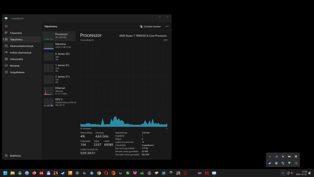Image resolution: width=314 pixels, height=177 pixels.
Task: Open network status icon in system tray
Action: 288,173
